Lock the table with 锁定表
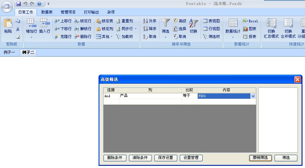The width and height of the screenshot is (305, 168). (x=105, y=21)
